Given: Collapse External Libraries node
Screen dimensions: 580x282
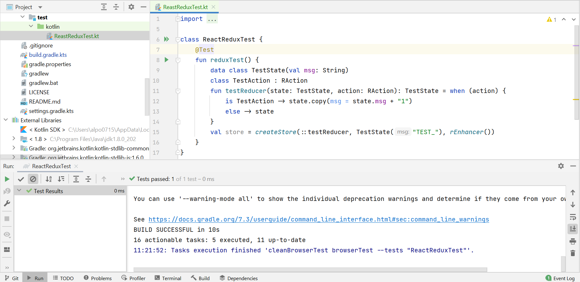Looking at the screenshot, I should coord(6,120).
